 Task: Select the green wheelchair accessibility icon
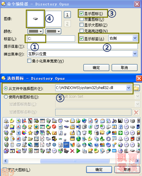click(x=102, y=139)
